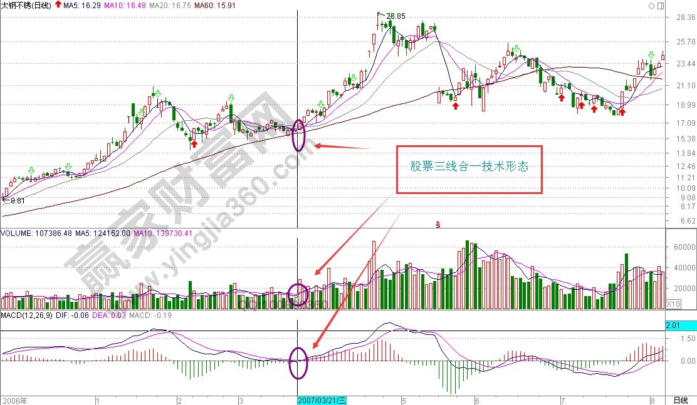The image size is (697, 405).
Task: Select the red buy-signal arrow under the candles
Action: [x=195, y=143]
